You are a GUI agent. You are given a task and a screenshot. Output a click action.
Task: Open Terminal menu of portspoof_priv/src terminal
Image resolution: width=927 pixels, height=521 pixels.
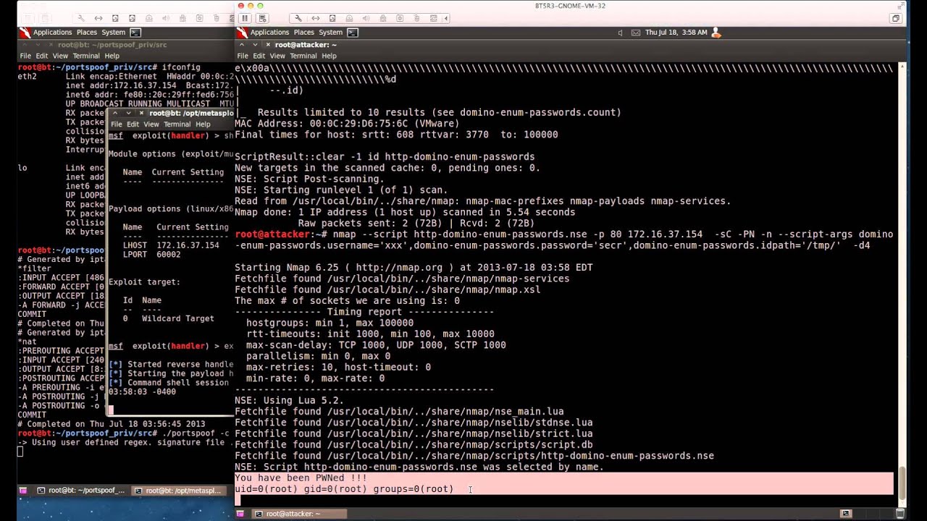[x=86, y=56]
